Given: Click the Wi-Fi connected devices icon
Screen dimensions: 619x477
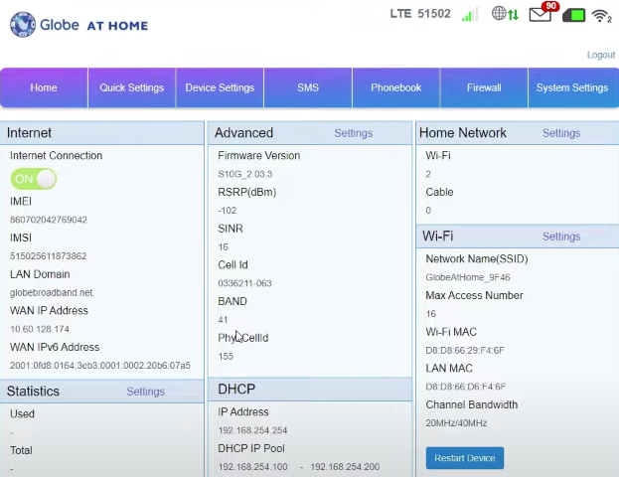Looking at the screenshot, I should pyautogui.click(x=601, y=16).
